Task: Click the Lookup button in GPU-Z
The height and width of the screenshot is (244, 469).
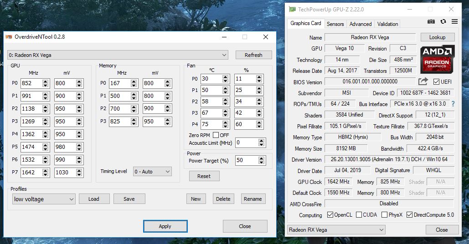Action: tap(437, 37)
